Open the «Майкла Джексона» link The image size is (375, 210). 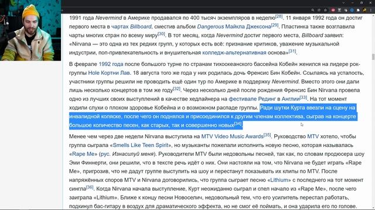[248, 27]
